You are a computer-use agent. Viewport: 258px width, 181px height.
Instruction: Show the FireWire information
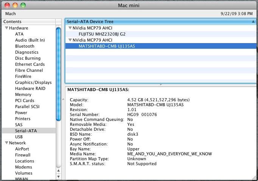point(23,76)
